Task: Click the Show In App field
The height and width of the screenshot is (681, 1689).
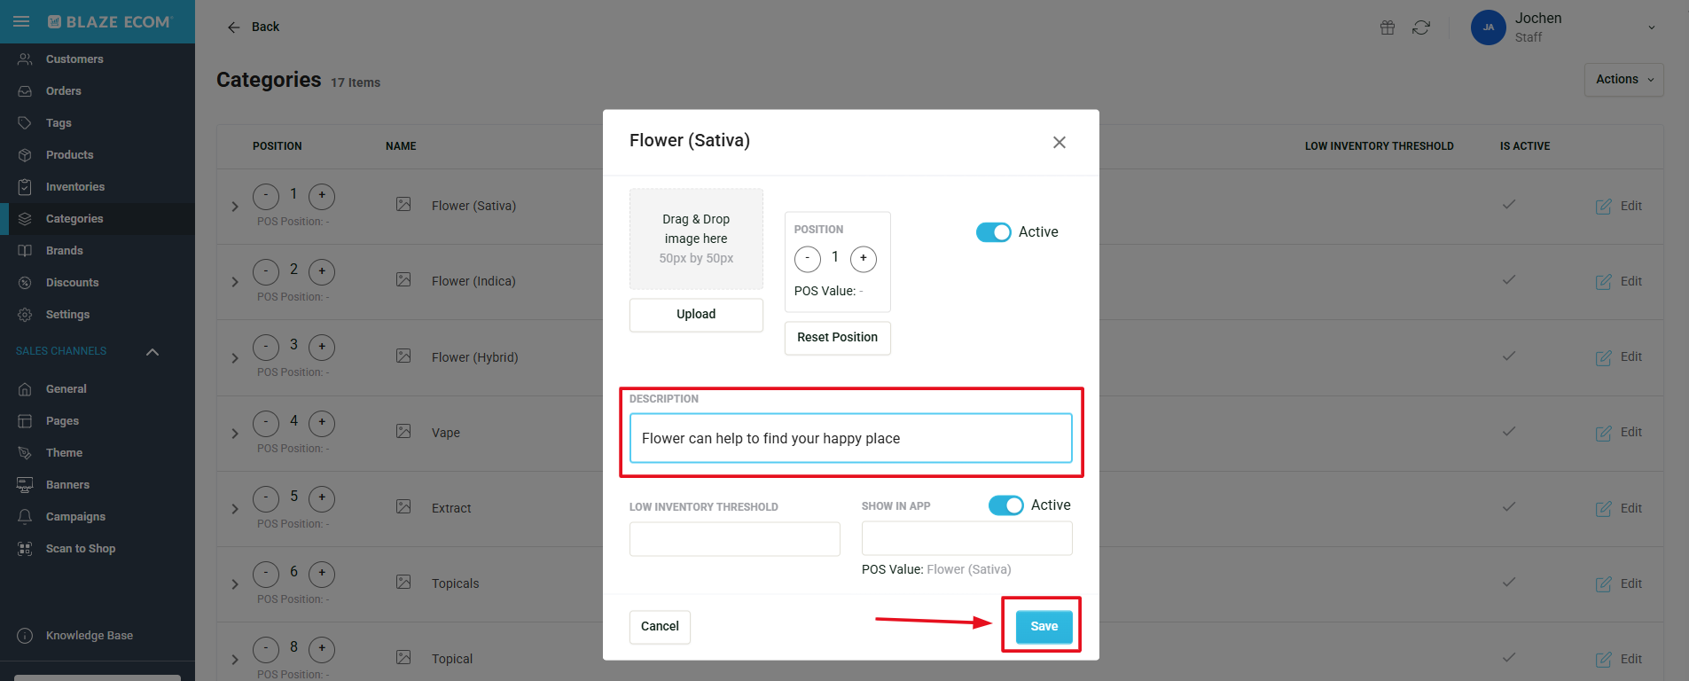Action: tap(966, 539)
